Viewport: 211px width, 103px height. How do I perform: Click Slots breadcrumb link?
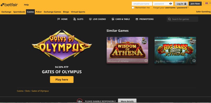27,91
